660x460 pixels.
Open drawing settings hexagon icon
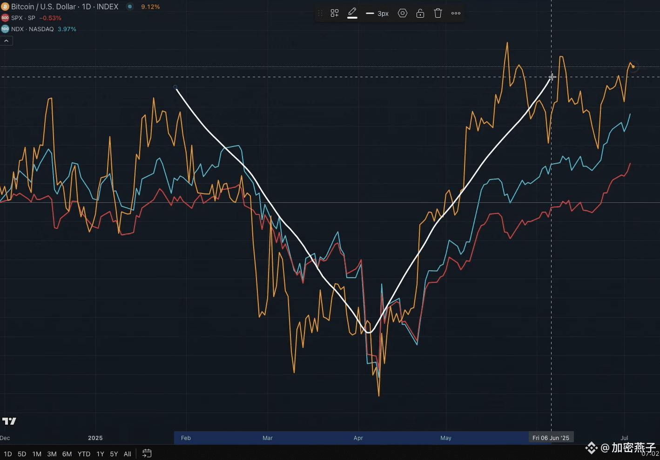click(403, 13)
